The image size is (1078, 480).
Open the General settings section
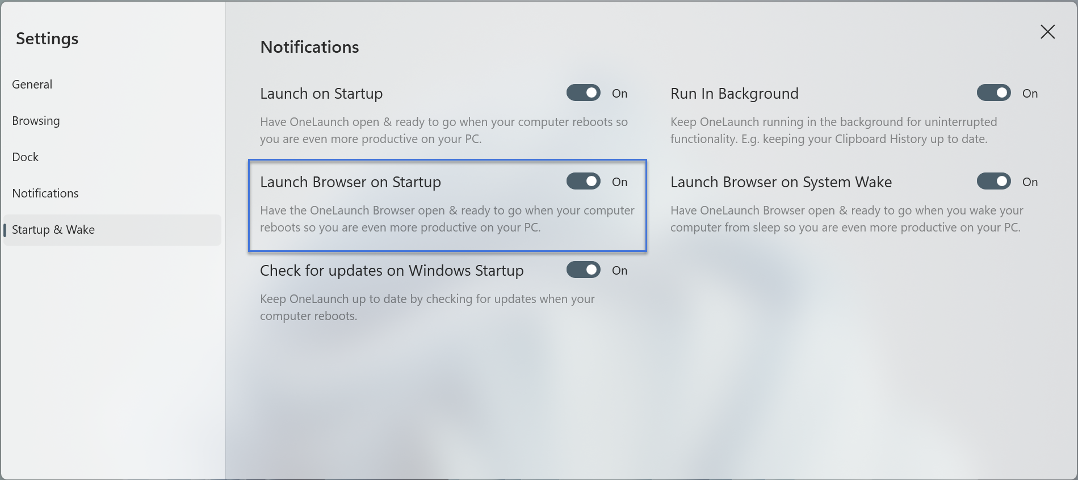pyautogui.click(x=112, y=85)
